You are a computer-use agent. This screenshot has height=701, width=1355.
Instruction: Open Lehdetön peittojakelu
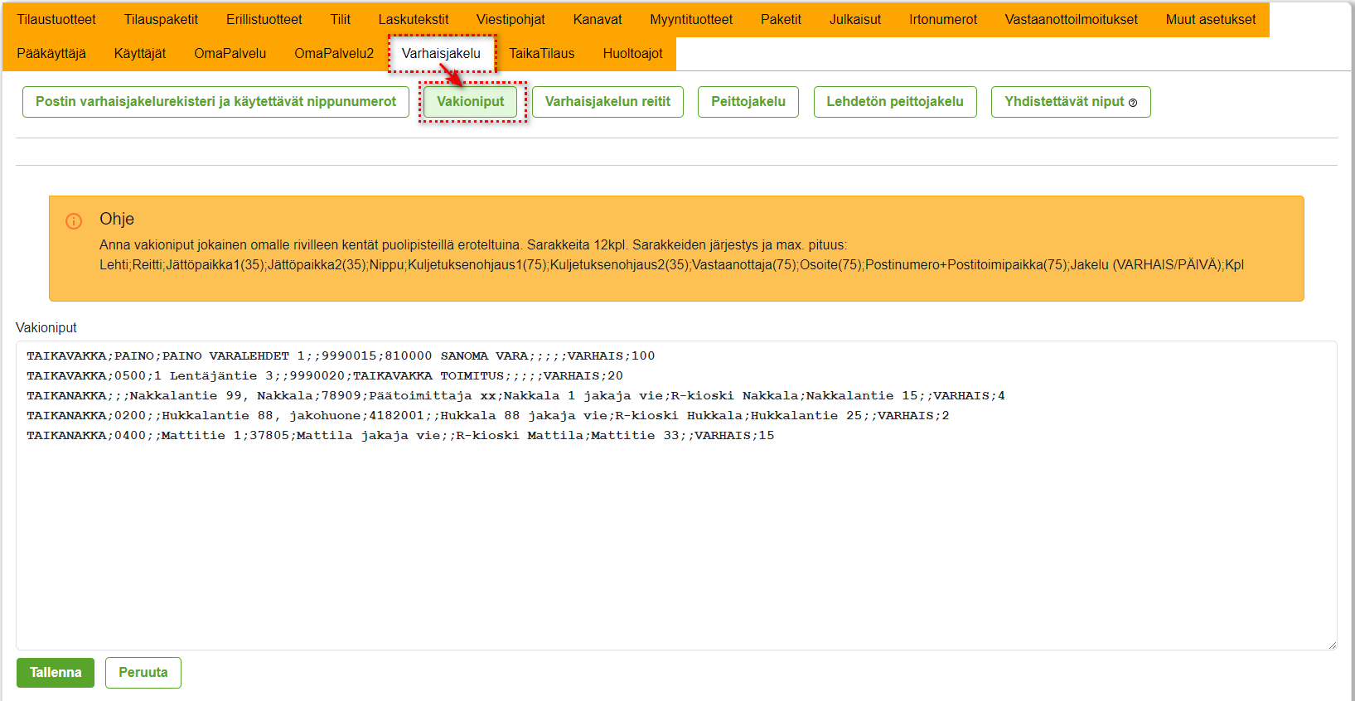(895, 102)
